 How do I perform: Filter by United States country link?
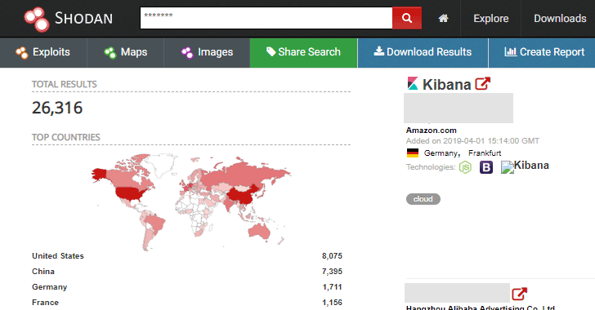58,256
